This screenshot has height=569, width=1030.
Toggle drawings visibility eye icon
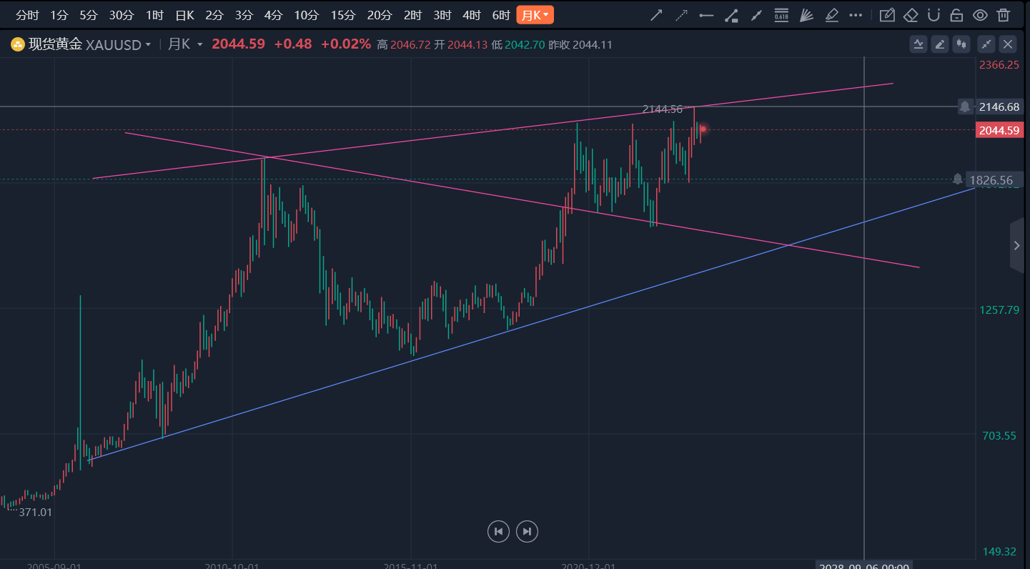(980, 15)
